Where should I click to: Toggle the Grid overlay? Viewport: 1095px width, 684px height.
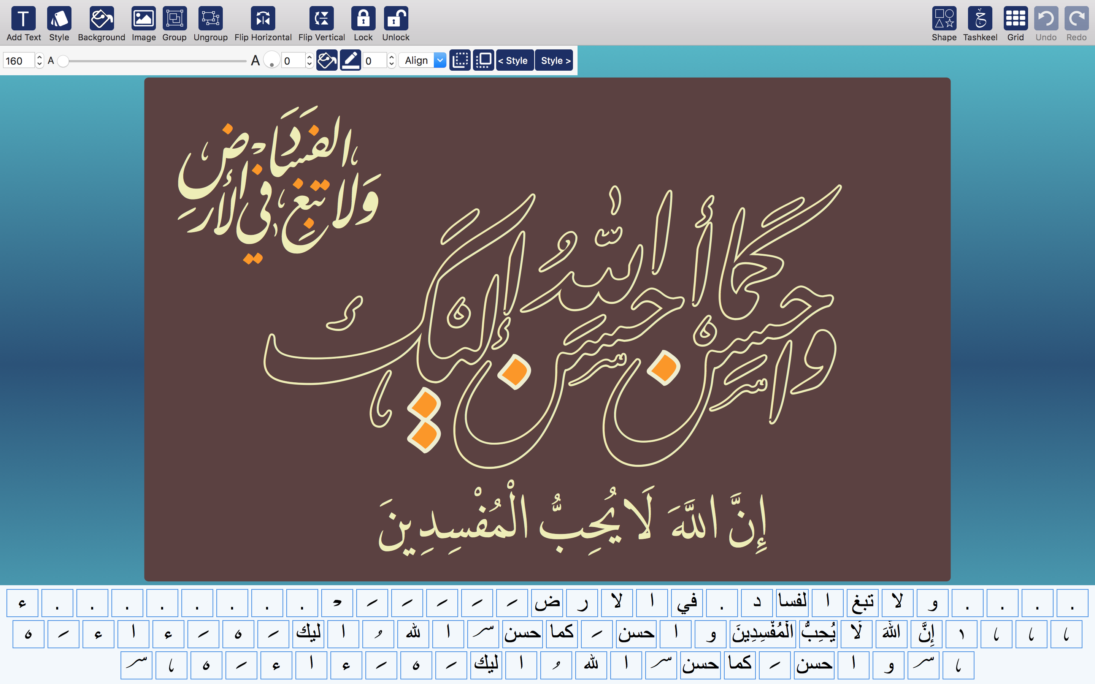click(x=1016, y=24)
